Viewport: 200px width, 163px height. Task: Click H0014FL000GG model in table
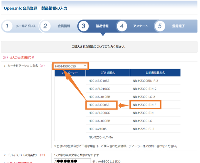pos(102,113)
